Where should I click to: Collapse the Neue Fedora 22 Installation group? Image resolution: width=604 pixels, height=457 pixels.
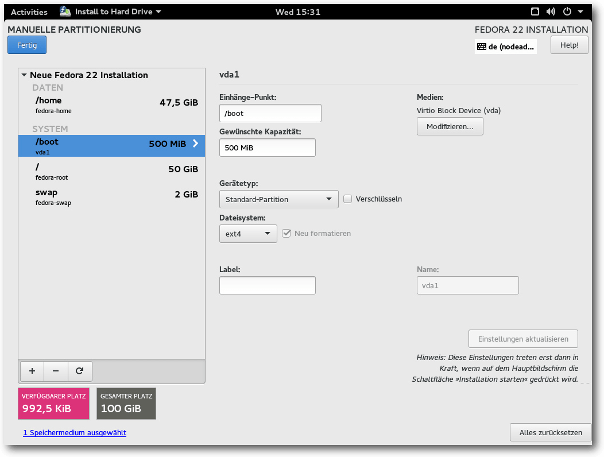pyautogui.click(x=24, y=75)
